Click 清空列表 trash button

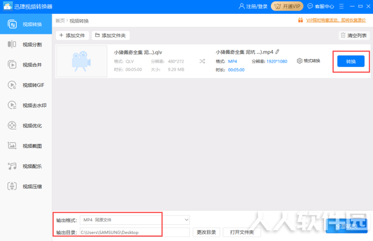click(x=354, y=35)
